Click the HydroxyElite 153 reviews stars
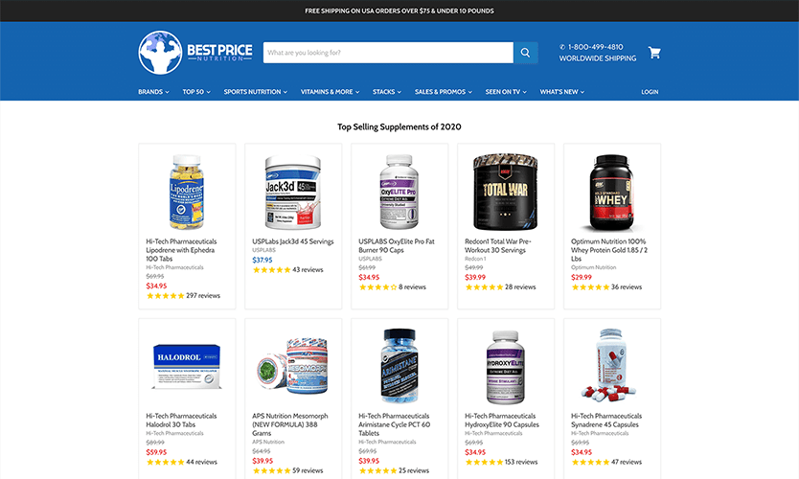This screenshot has width=799, height=479. tap(484, 462)
